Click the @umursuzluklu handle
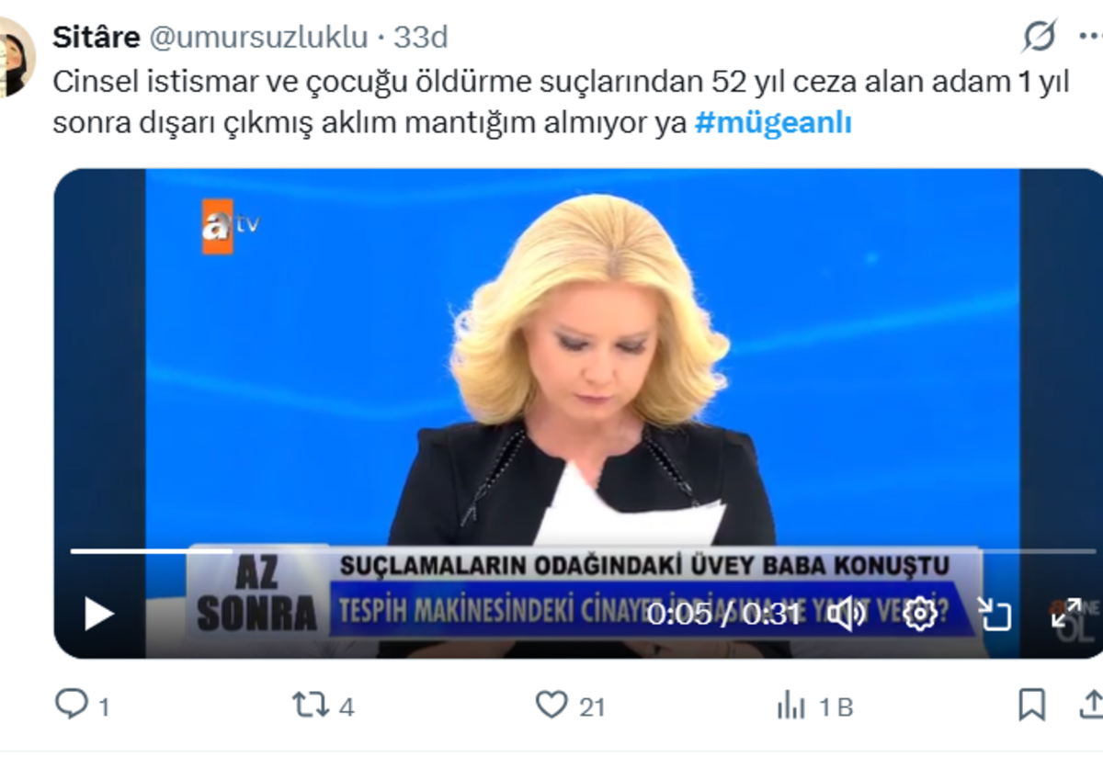The height and width of the screenshot is (757, 1103). (257, 37)
